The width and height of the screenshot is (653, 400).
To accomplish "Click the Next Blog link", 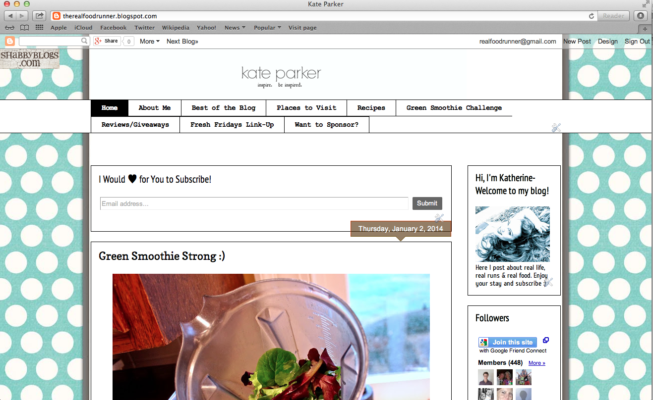I will [182, 42].
